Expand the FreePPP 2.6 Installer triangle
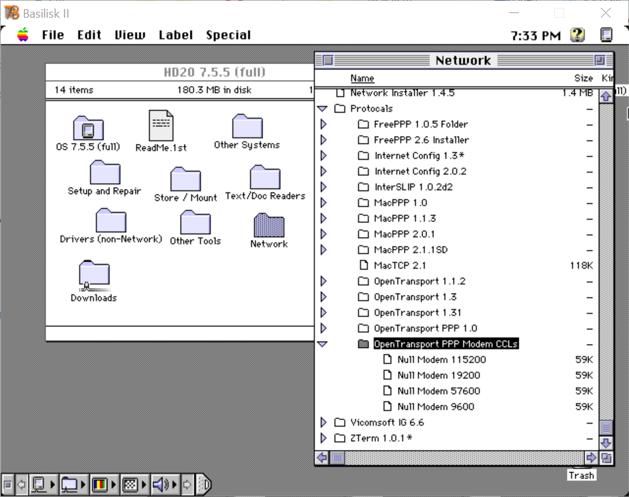 click(x=323, y=140)
